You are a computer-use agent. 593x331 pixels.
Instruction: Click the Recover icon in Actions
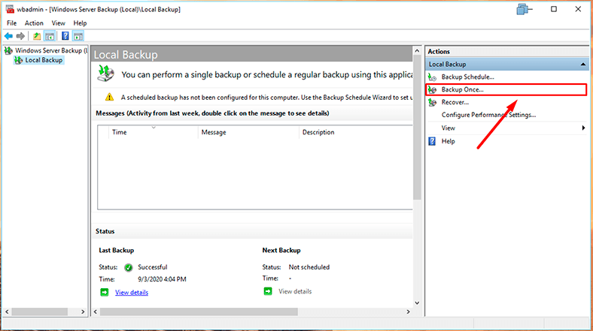(432, 102)
